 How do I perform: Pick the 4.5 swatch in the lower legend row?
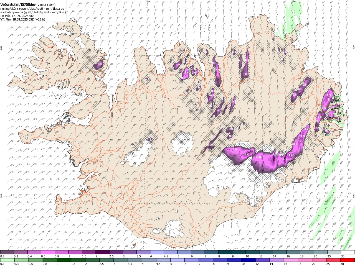163,260
